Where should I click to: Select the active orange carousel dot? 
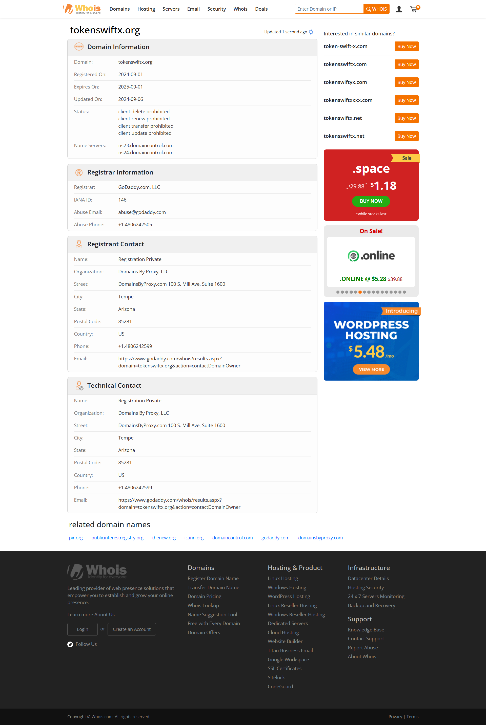click(x=360, y=292)
